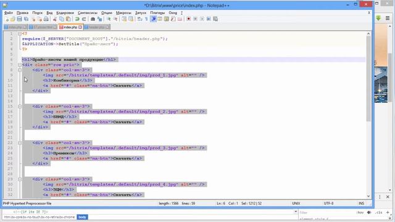Open the Окна menu
This screenshot has height=222, width=395.
(x=173, y=12)
